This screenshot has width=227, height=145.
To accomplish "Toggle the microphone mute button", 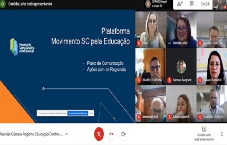I will (x=99, y=134).
